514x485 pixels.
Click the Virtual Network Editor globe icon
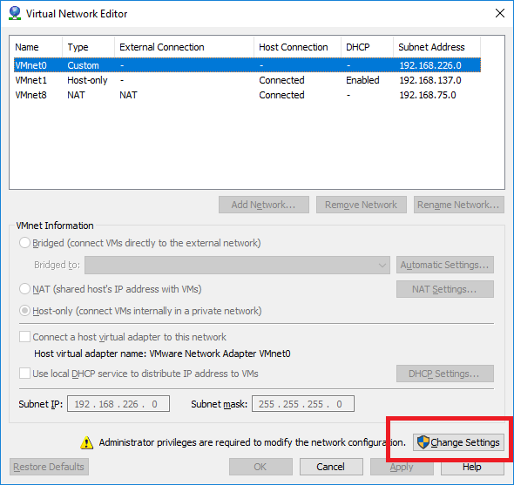[x=15, y=13]
